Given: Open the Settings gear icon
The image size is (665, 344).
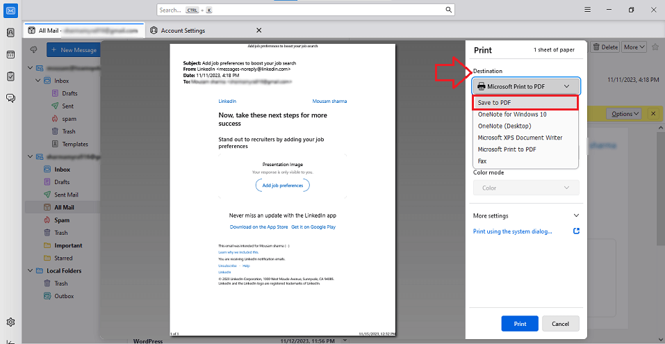Looking at the screenshot, I should coord(10,322).
